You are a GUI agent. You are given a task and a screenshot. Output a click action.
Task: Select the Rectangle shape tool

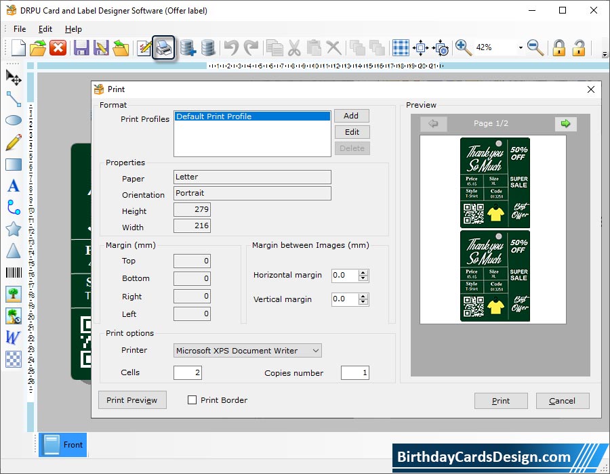pos(14,165)
